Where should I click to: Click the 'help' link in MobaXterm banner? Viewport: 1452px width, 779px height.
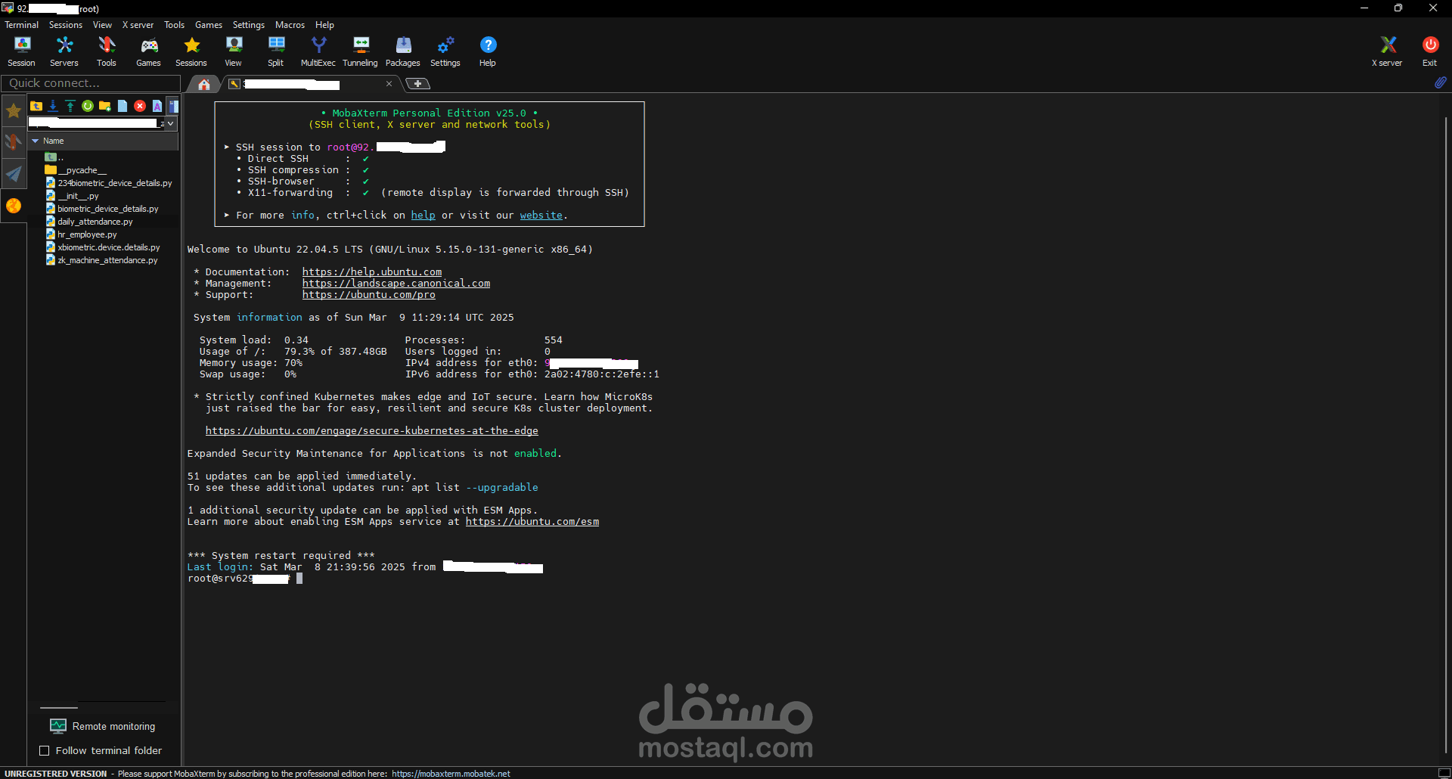click(423, 216)
